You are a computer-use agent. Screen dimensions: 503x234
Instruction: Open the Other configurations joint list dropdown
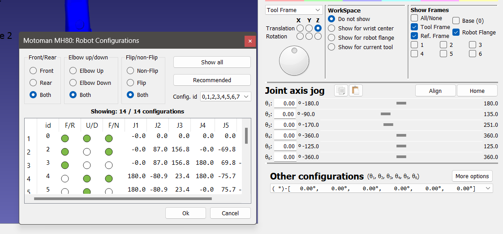click(382, 188)
